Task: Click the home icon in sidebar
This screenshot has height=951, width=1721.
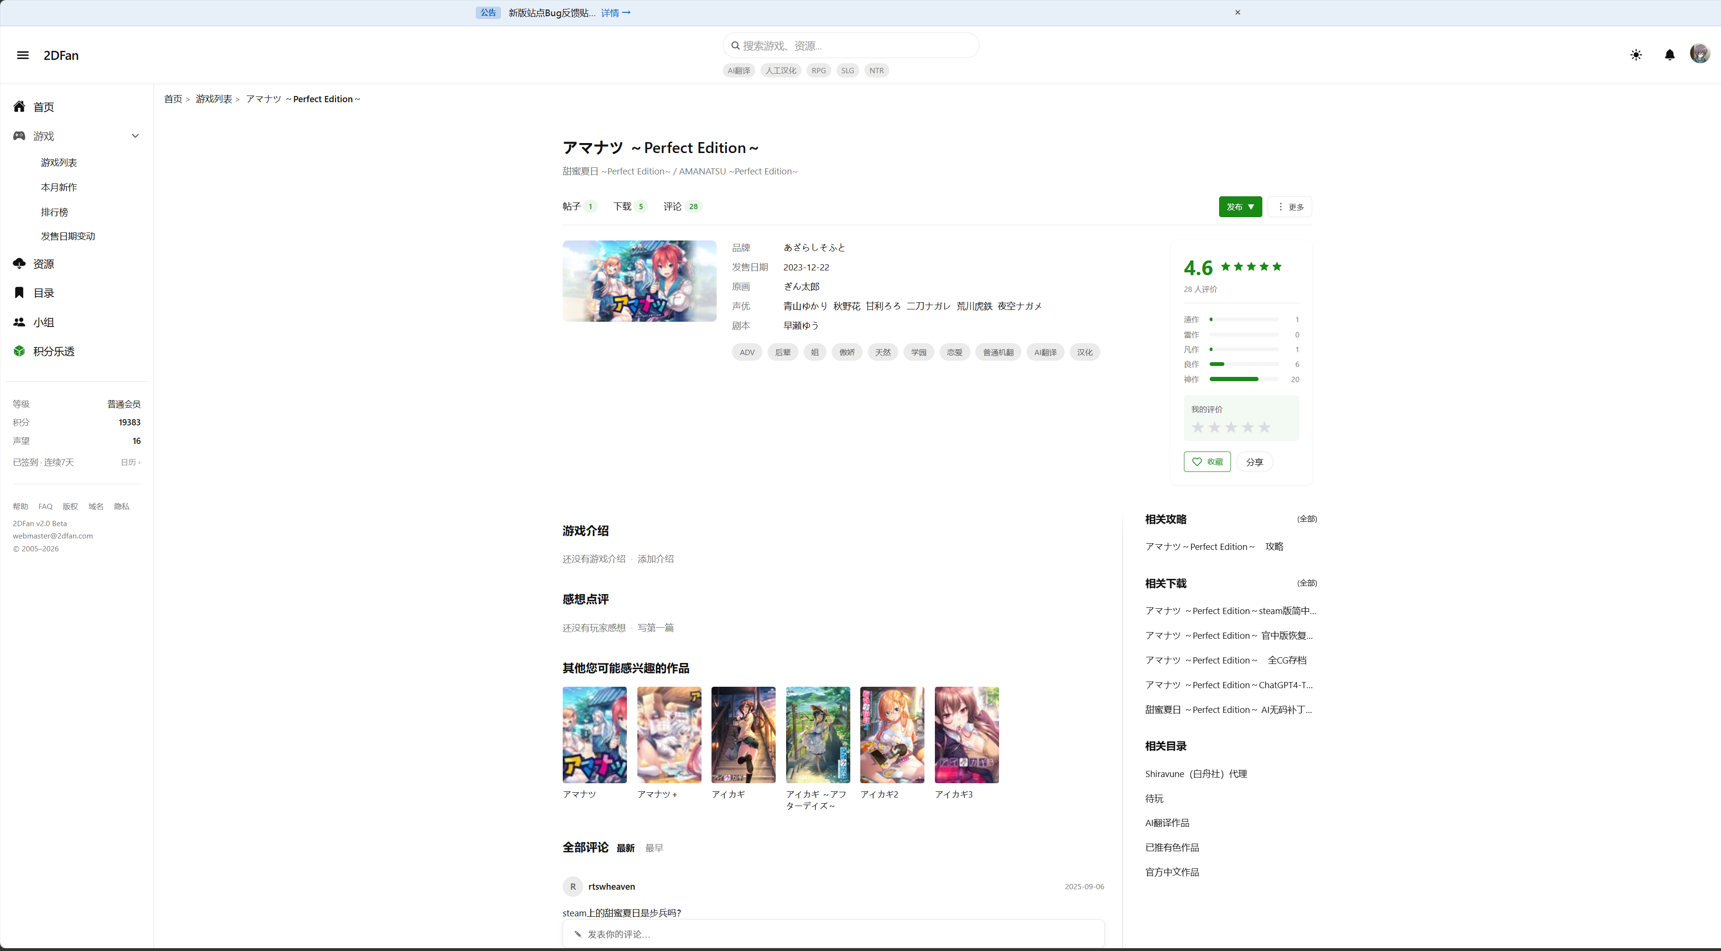Action: 19,107
